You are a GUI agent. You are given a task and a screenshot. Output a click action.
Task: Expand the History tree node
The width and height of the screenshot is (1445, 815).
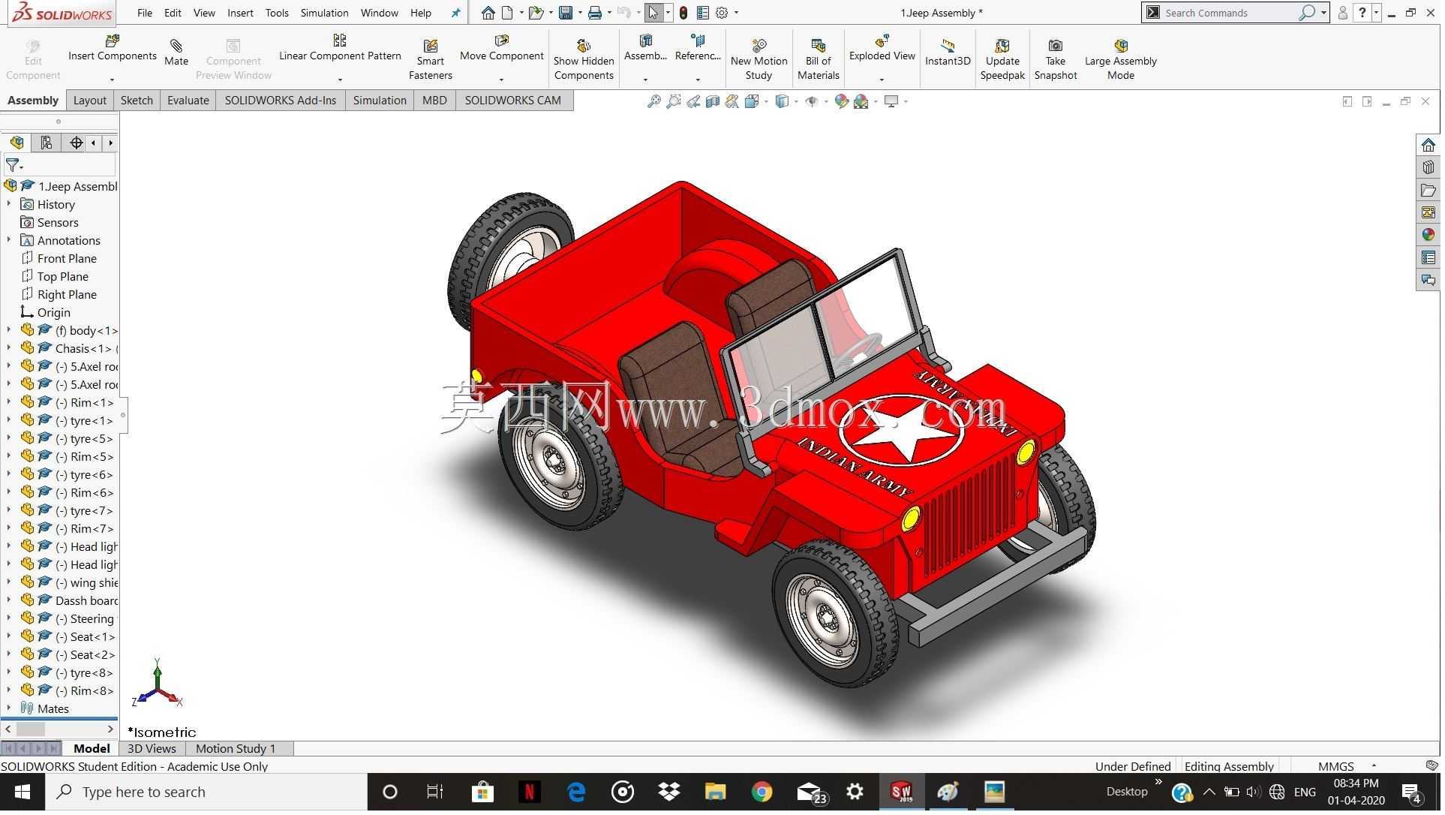pyautogui.click(x=9, y=204)
